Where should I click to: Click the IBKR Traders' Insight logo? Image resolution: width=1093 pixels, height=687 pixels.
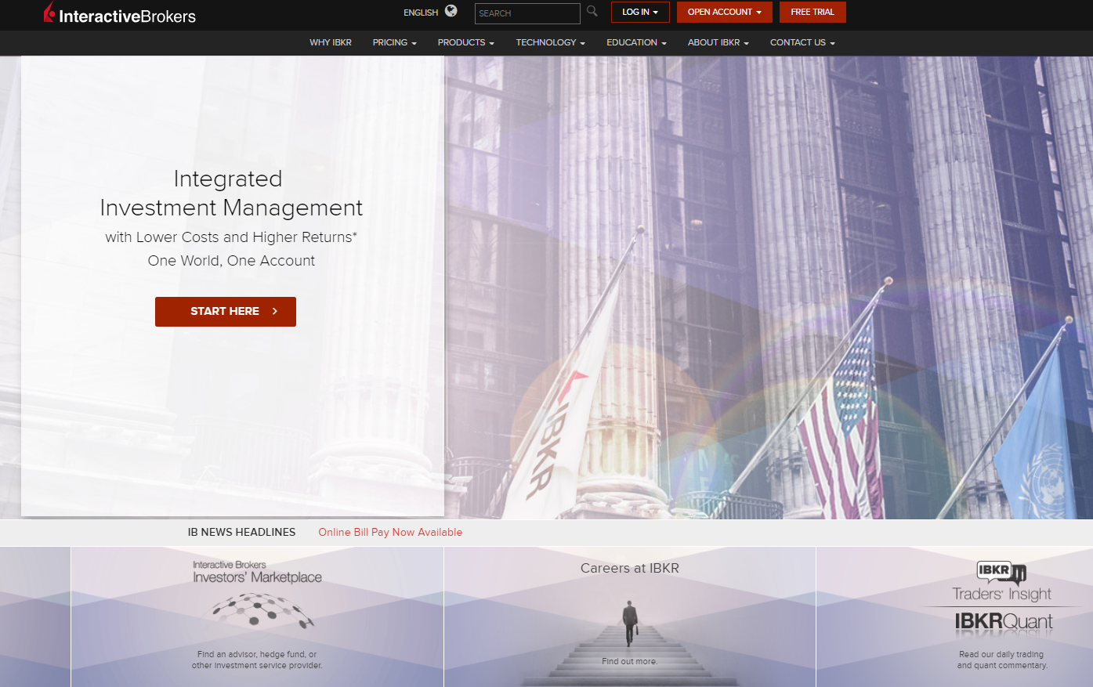(x=1001, y=582)
